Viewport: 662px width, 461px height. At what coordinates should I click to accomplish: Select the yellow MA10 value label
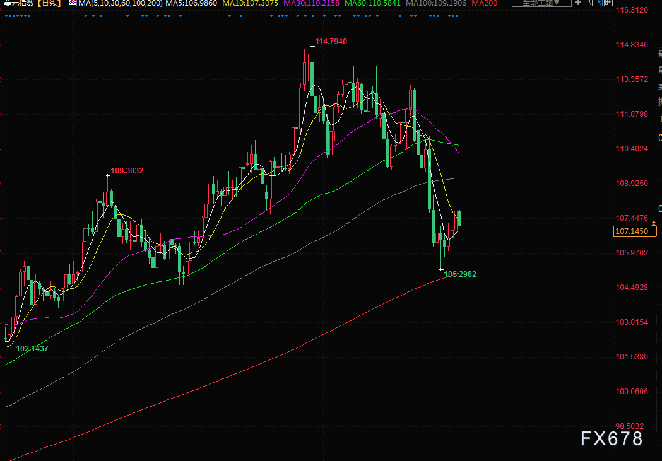pyautogui.click(x=250, y=3)
